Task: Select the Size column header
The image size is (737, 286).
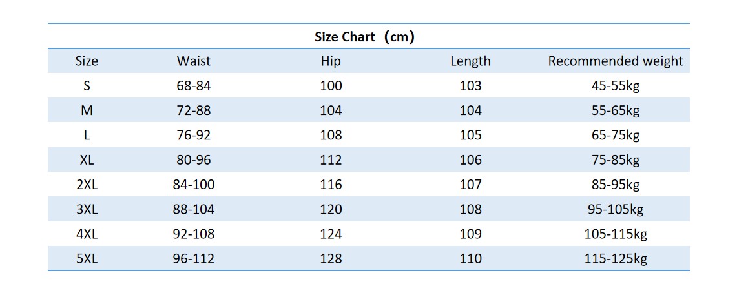Action: 87,61
